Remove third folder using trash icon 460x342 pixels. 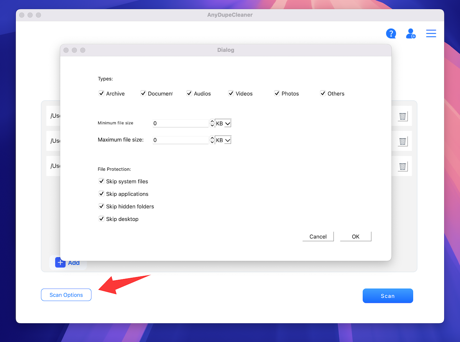[402, 166]
